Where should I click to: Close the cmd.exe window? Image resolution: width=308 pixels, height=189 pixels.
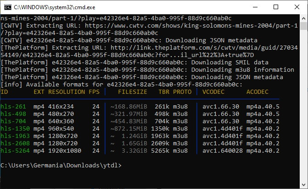[296, 7]
